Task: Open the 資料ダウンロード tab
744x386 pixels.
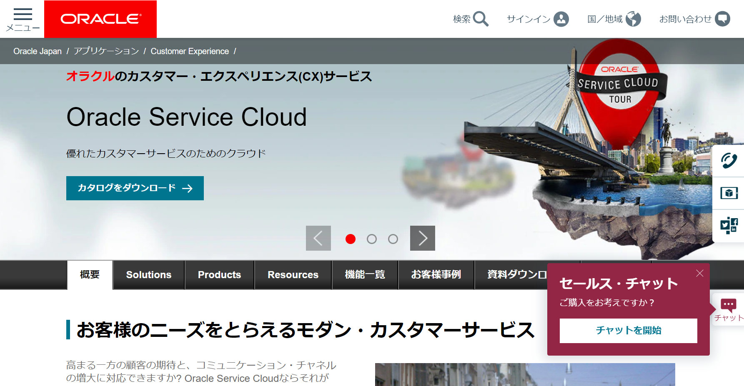Action: (x=517, y=275)
